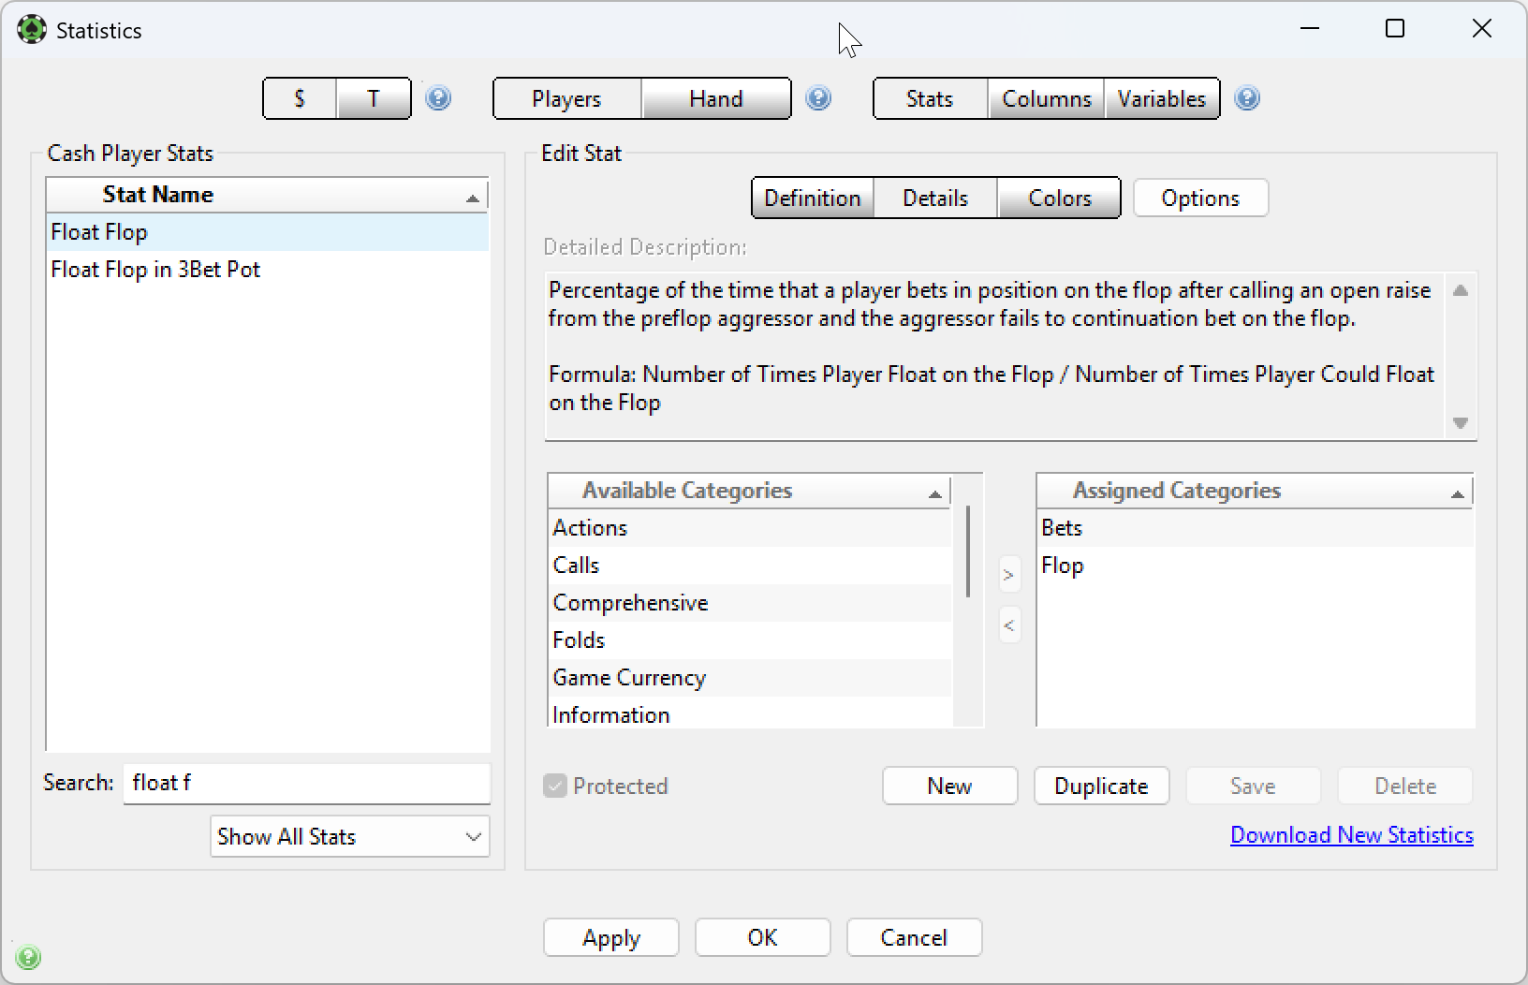Select the $ cash mode toggle

(x=300, y=98)
